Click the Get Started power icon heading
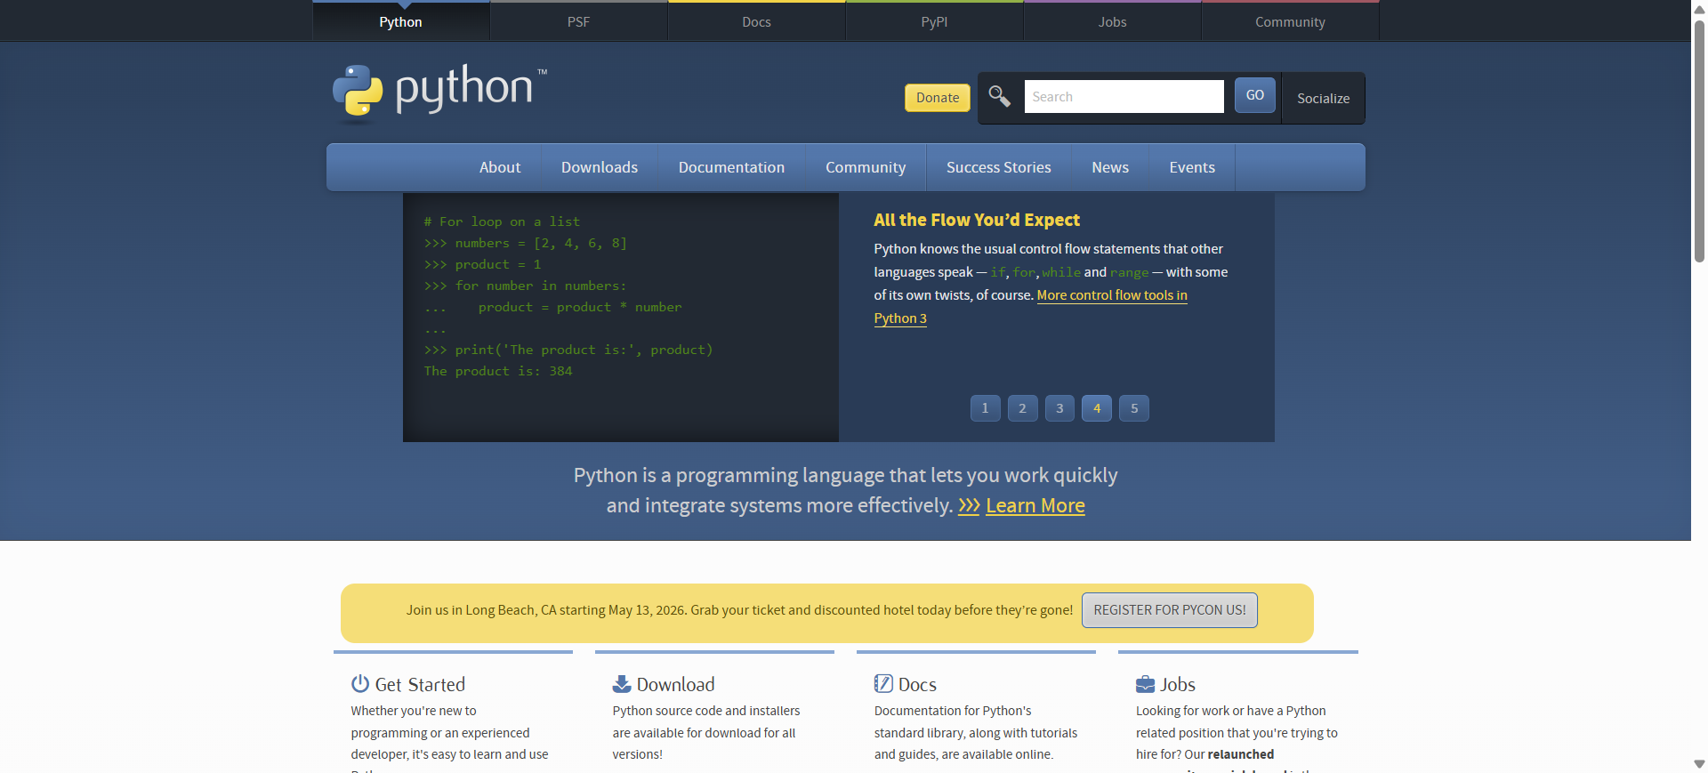This screenshot has height=773, width=1708. tap(408, 684)
